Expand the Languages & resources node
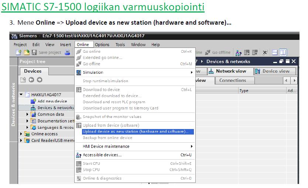Image resolution: width=308 pixels, height=188 pixels. pyautogui.click(x=27, y=128)
